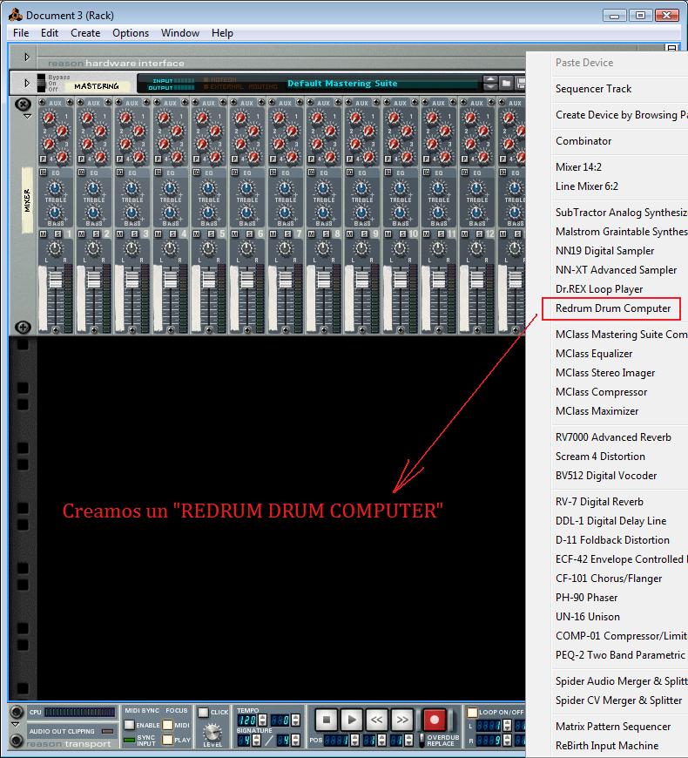
Task: Click channel 1 AUX send 1 knob
Action: (50, 118)
